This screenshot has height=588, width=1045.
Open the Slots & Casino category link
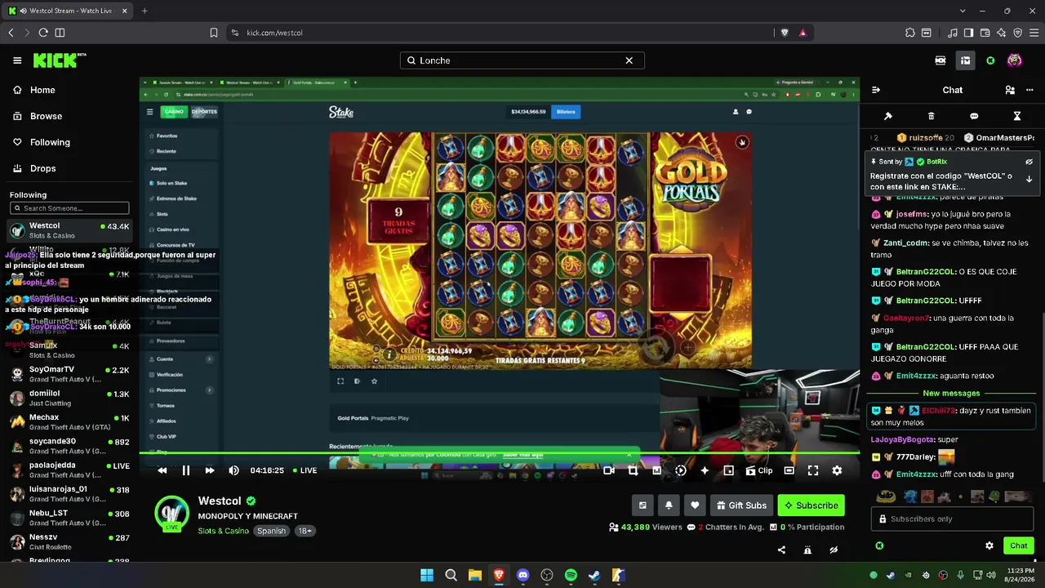pyautogui.click(x=223, y=531)
